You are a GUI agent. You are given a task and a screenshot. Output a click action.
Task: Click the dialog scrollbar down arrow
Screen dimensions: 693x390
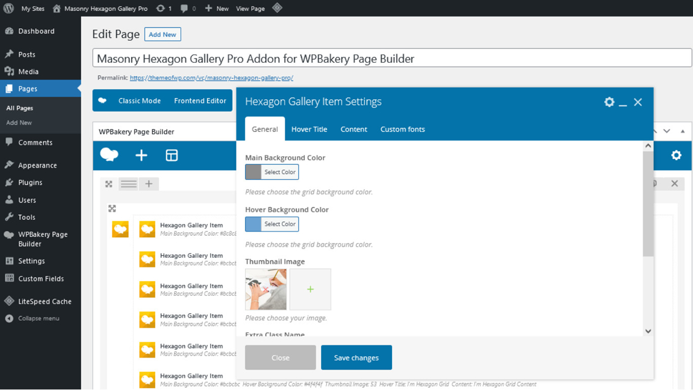[x=648, y=331]
